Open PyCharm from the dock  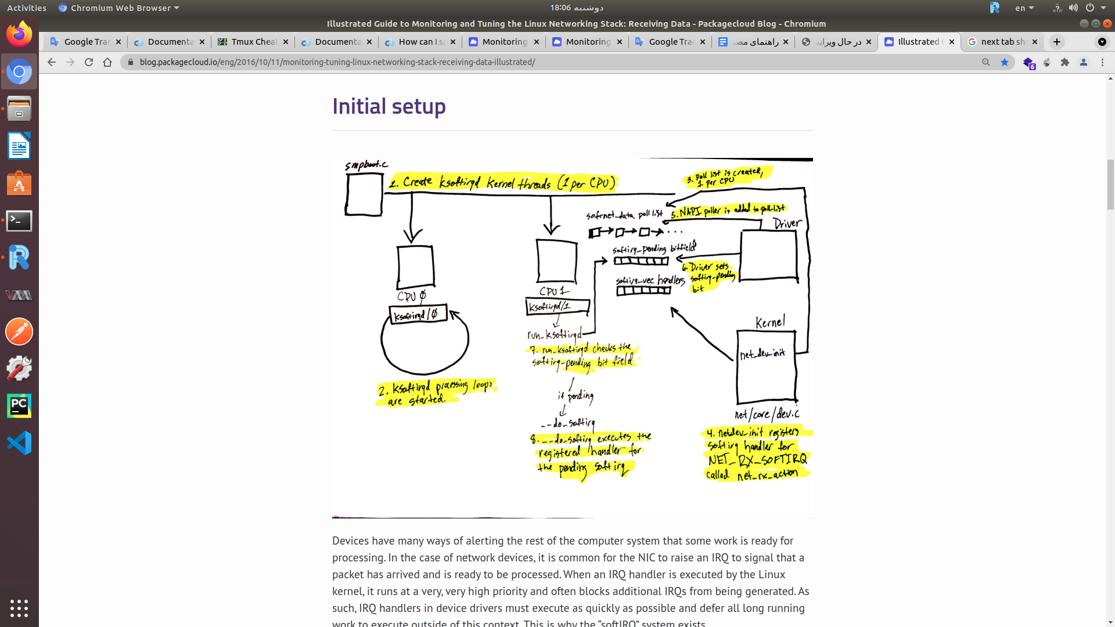pos(19,406)
